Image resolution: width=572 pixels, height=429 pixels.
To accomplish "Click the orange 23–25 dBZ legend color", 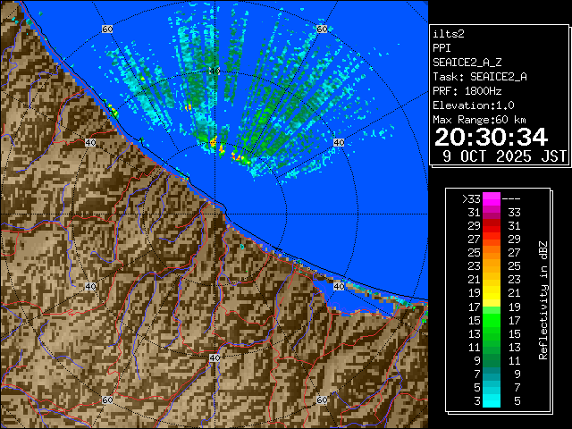I will (x=492, y=266).
